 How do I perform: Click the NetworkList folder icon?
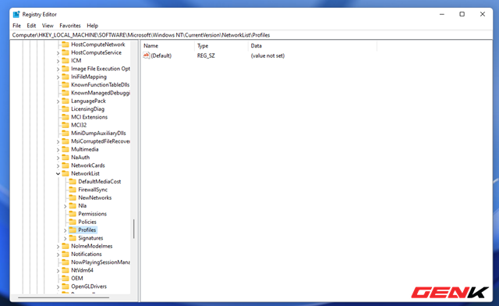(x=65, y=173)
